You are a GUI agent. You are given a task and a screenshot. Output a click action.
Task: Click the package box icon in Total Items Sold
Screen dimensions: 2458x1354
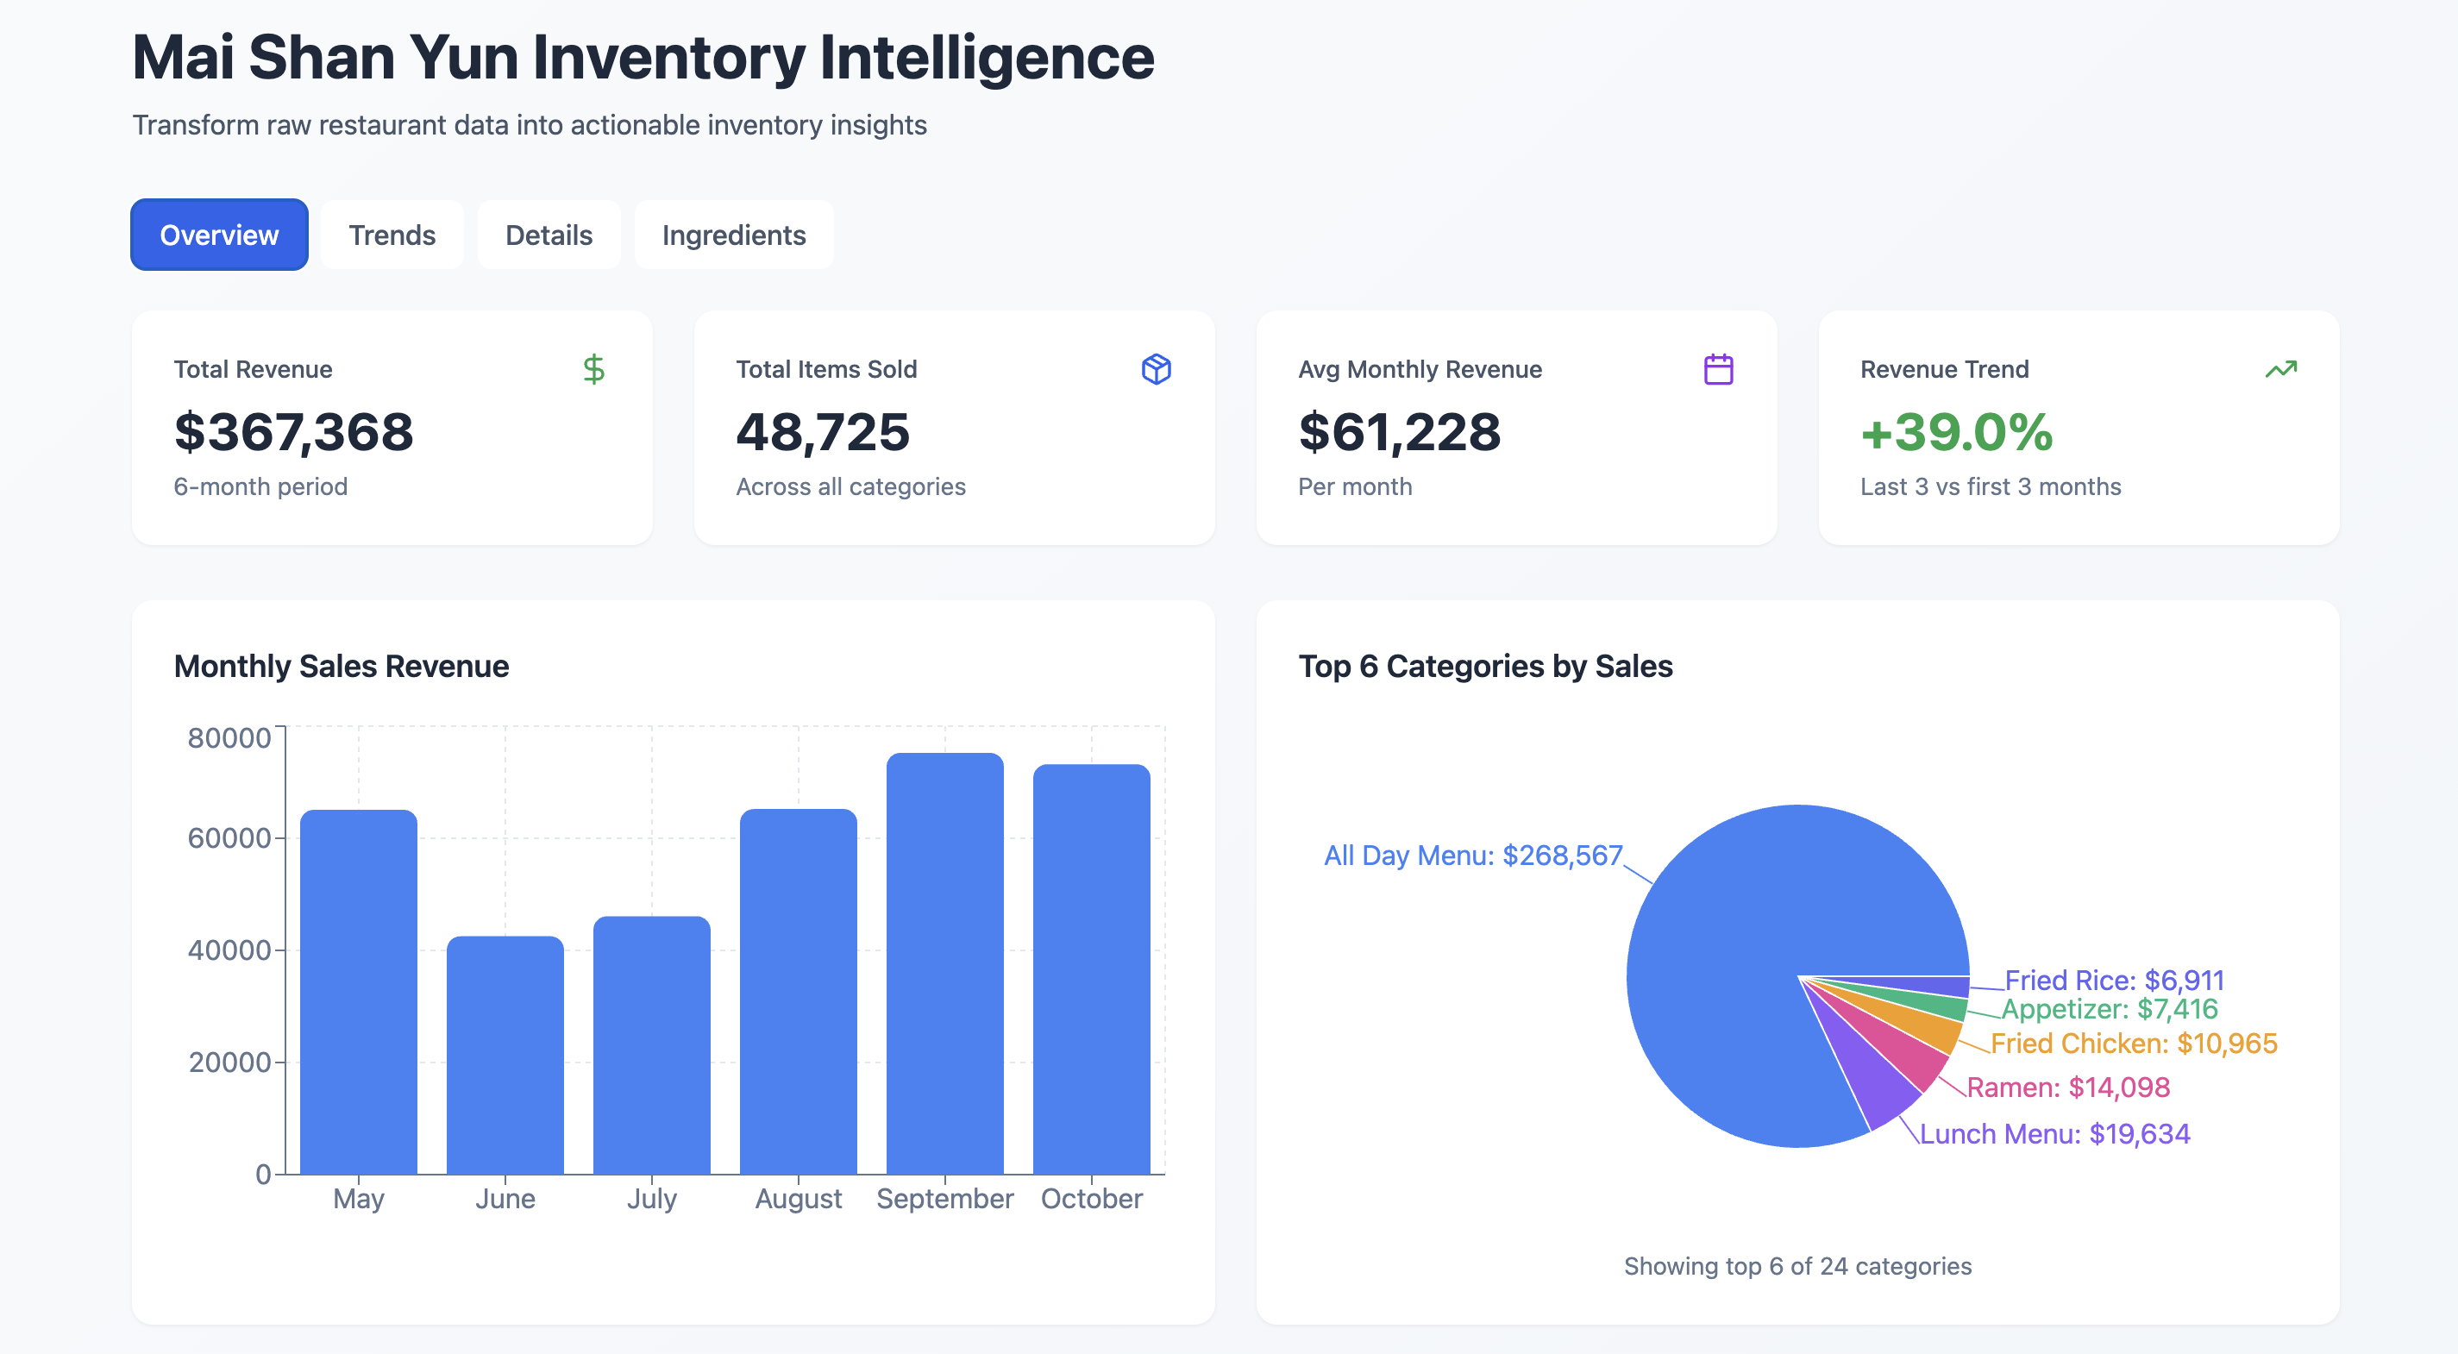click(1156, 369)
